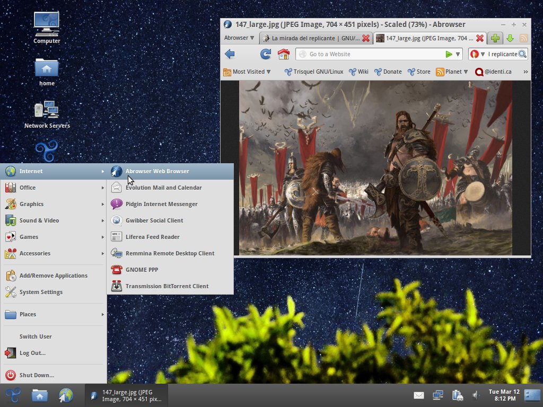Go to the Abrowser home page
Viewport: 543px width, 407px height.
click(284, 54)
